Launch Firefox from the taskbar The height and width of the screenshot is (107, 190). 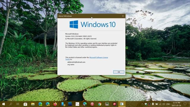(55, 104)
